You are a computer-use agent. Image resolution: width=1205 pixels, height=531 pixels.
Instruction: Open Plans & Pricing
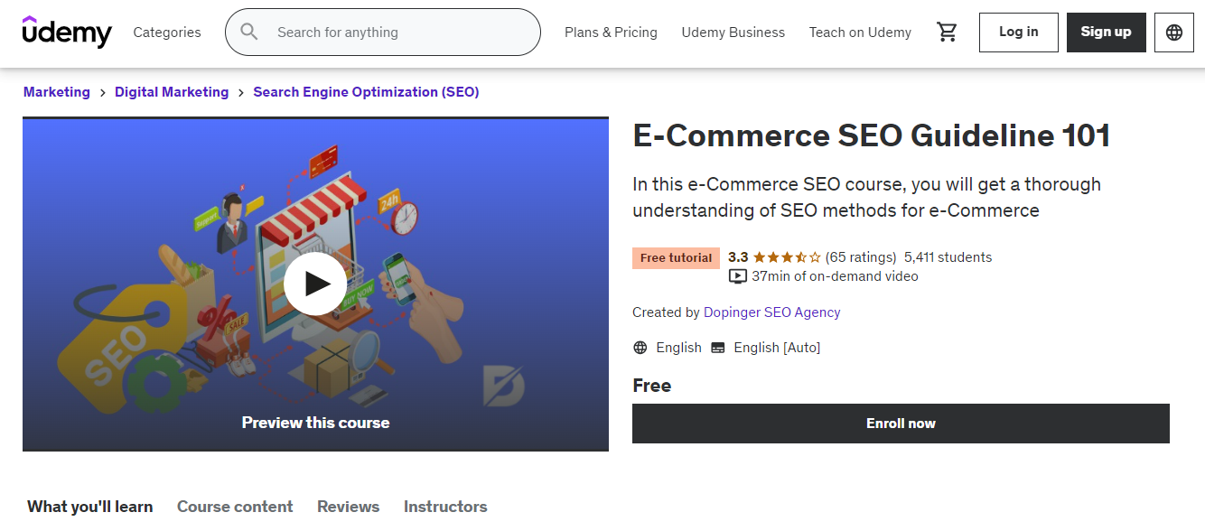pos(611,33)
